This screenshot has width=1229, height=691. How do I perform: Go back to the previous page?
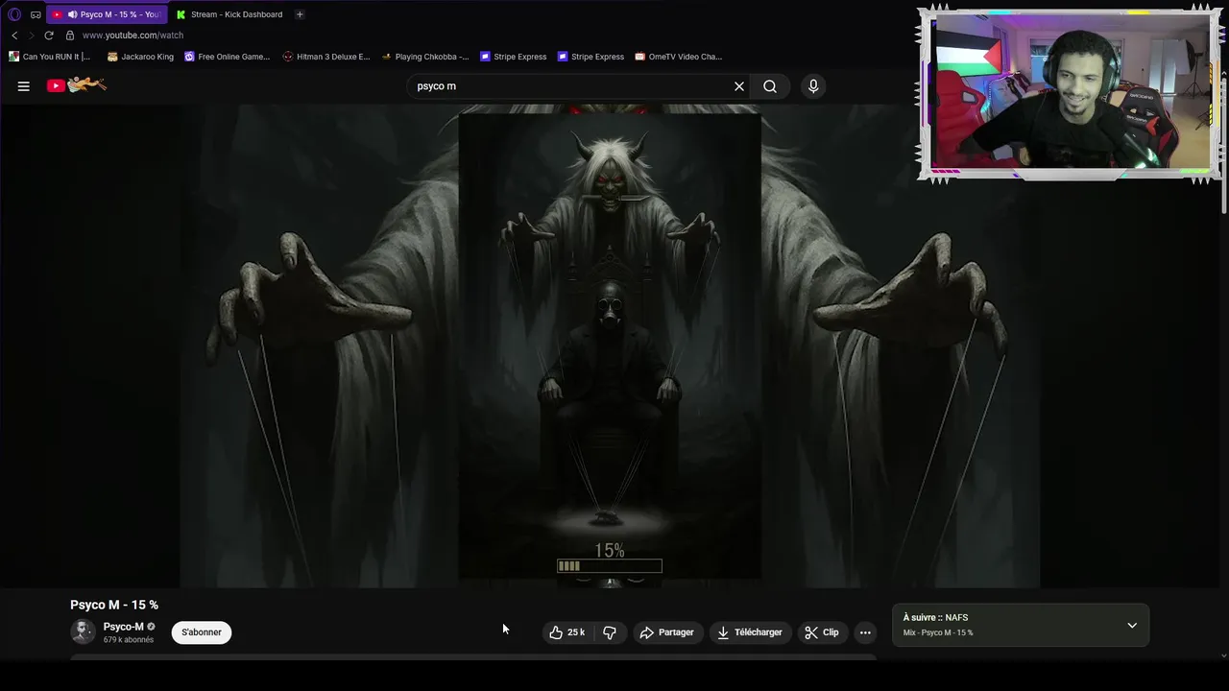pos(14,36)
